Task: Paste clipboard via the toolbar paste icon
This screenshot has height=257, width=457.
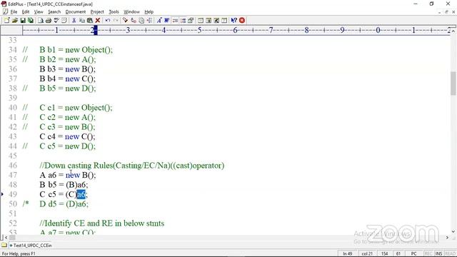Action: coord(90,21)
